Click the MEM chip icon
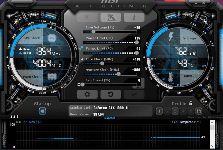The height and width of the screenshot is (150, 223). point(52,76)
